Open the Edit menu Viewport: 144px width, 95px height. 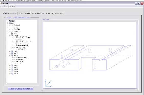pos(5,6)
